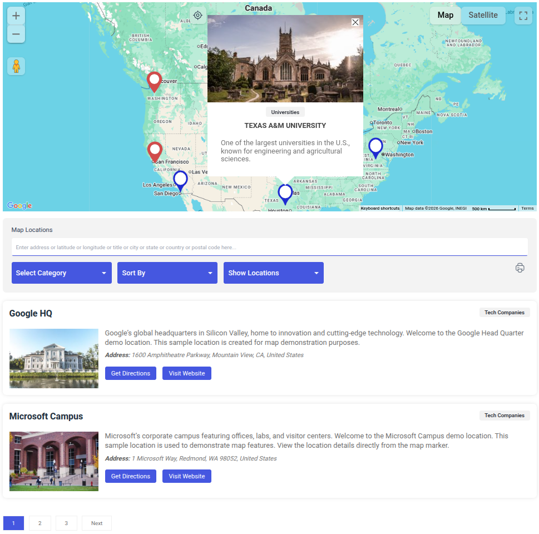Center map on my current location
The width and height of the screenshot is (539, 534).
click(197, 15)
